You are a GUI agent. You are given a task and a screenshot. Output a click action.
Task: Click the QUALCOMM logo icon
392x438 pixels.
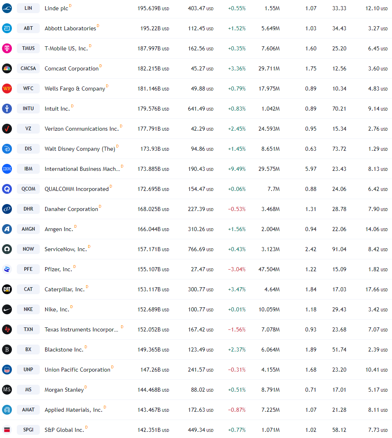point(7,189)
